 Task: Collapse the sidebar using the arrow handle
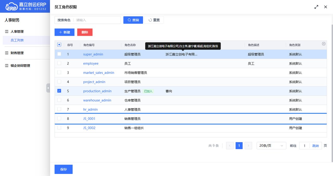[48, 88]
